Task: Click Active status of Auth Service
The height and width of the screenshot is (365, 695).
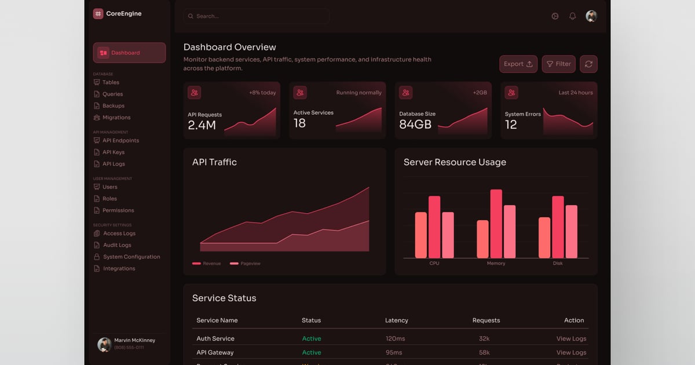Action: pos(312,338)
